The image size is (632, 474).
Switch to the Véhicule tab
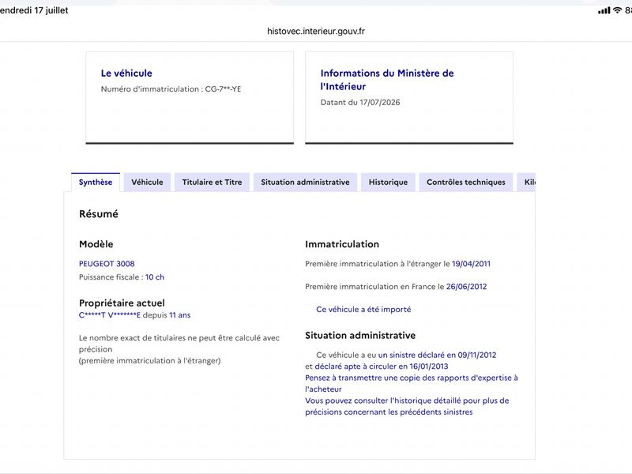pyautogui.click(x=147, y=182)
